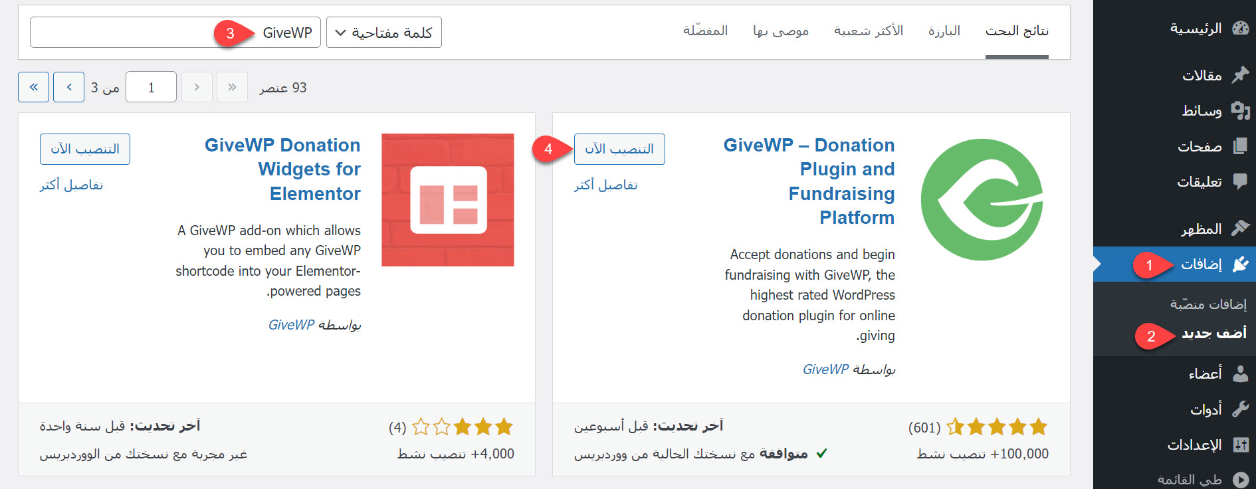Switch to the المفضّلة favorites tab

[705, 31]
